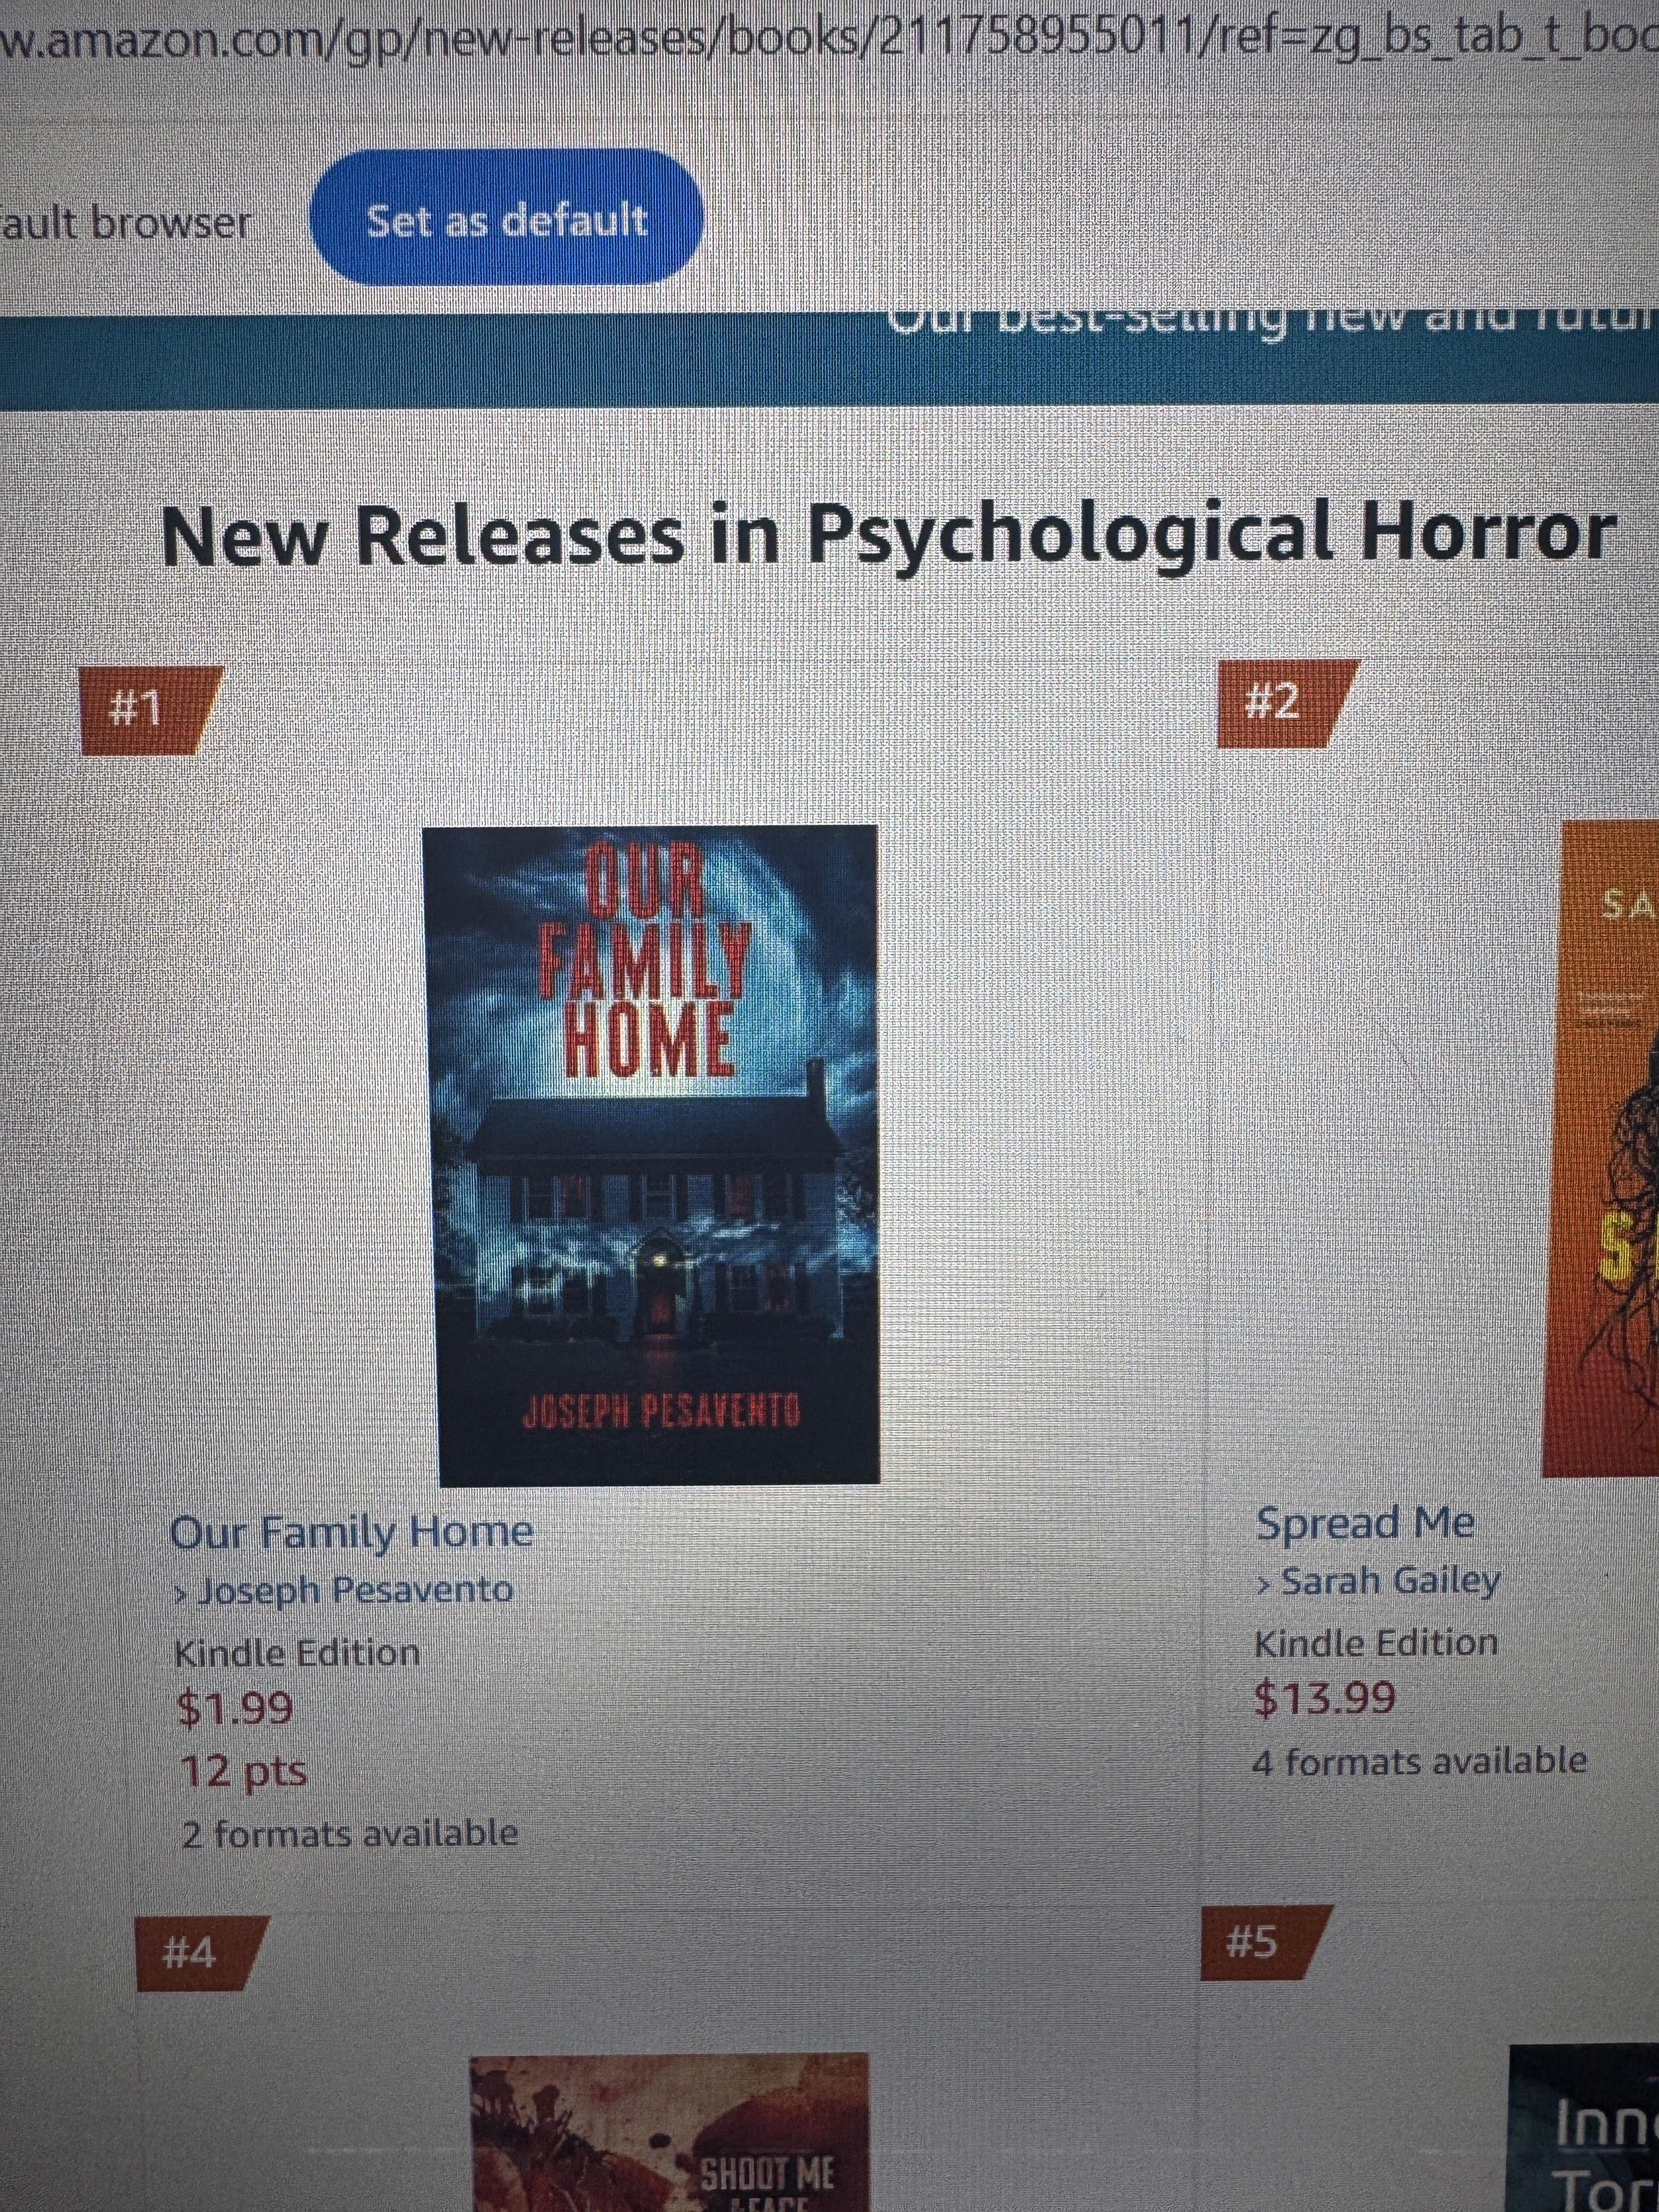This screenshot has width=1659, height=2212.
Task: Click the Kindle Edition label under Spread Me
Action: coord(1376,1643)
